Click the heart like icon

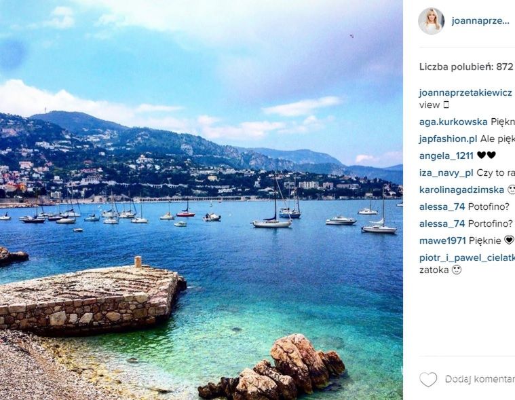coord(428,380)
